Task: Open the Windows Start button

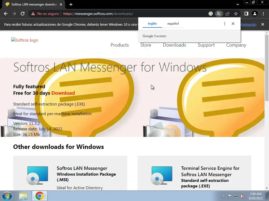Action: pos(7,196)
